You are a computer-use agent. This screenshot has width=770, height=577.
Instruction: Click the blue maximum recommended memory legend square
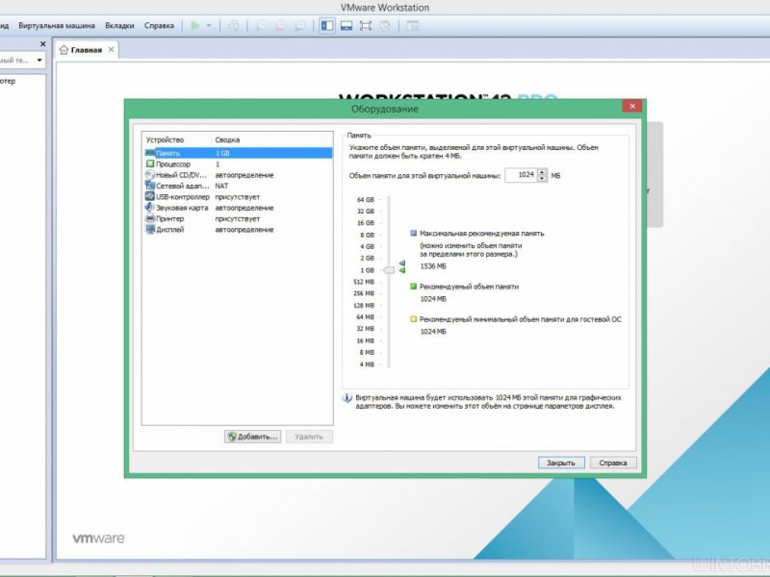click(414, 234)
